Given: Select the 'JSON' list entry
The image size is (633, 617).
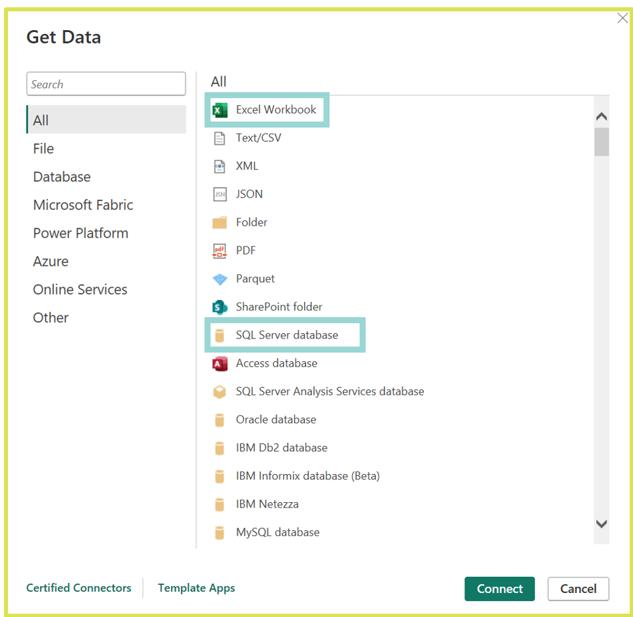Looking at the screenshot, I should pyautogui.click(x=249, y=194).
